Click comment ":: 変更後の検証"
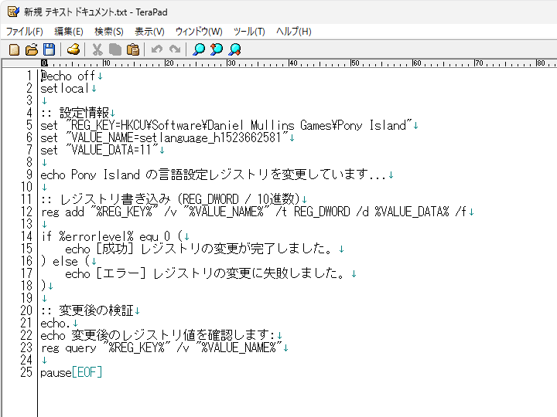Viewport: 557px width, 417px height. (x=87, y=310)
